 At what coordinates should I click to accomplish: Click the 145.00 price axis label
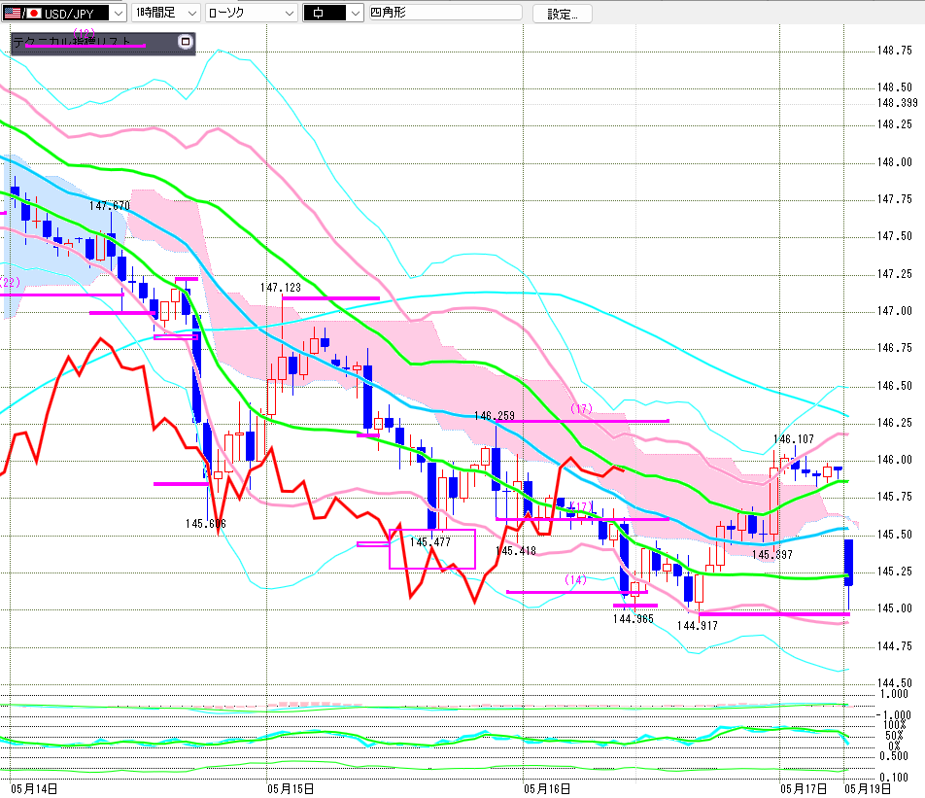(894, 607)
